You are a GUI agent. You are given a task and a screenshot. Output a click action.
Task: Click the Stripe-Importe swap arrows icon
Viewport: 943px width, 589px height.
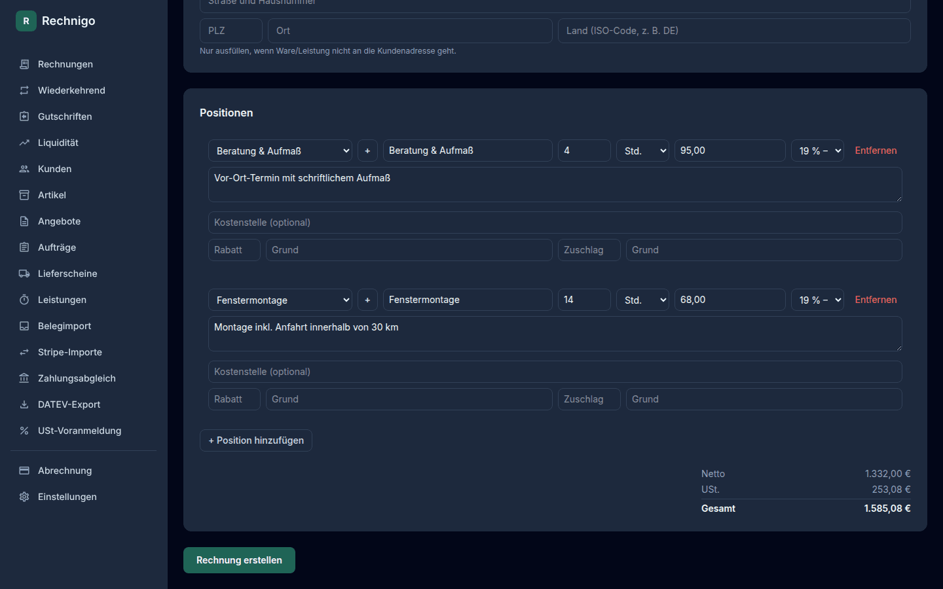pos(24,352)
